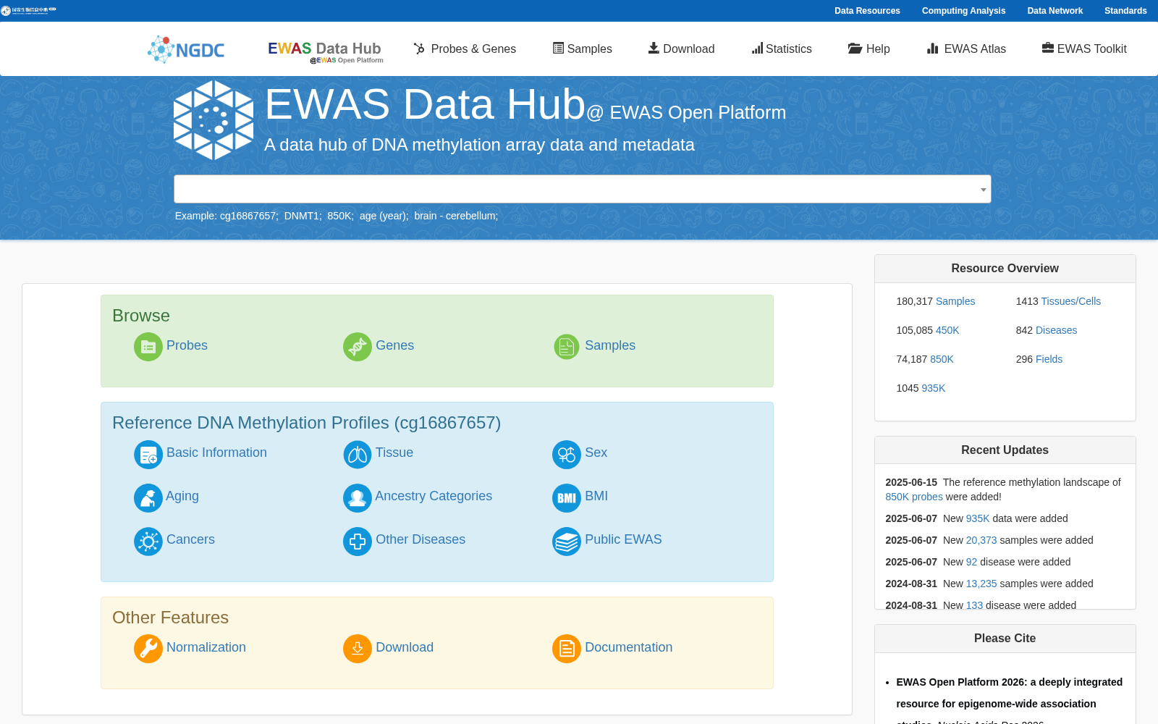Open the Genes DNA icon
This screenshot has width=1158, height=724.
click(x=358, y=347)
